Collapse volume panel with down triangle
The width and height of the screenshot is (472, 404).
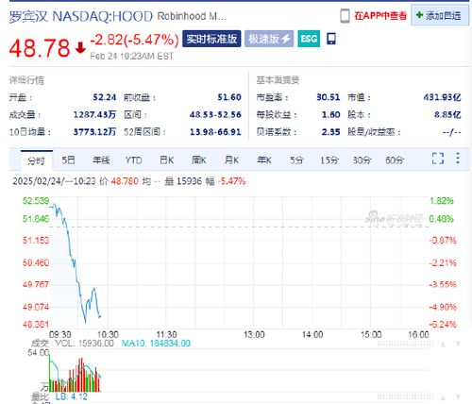pos(458,344)
